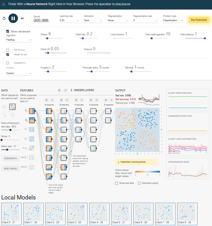Enable Diff. Privacy checkbox
Viewport: 212px width, 226px height.
8,50
